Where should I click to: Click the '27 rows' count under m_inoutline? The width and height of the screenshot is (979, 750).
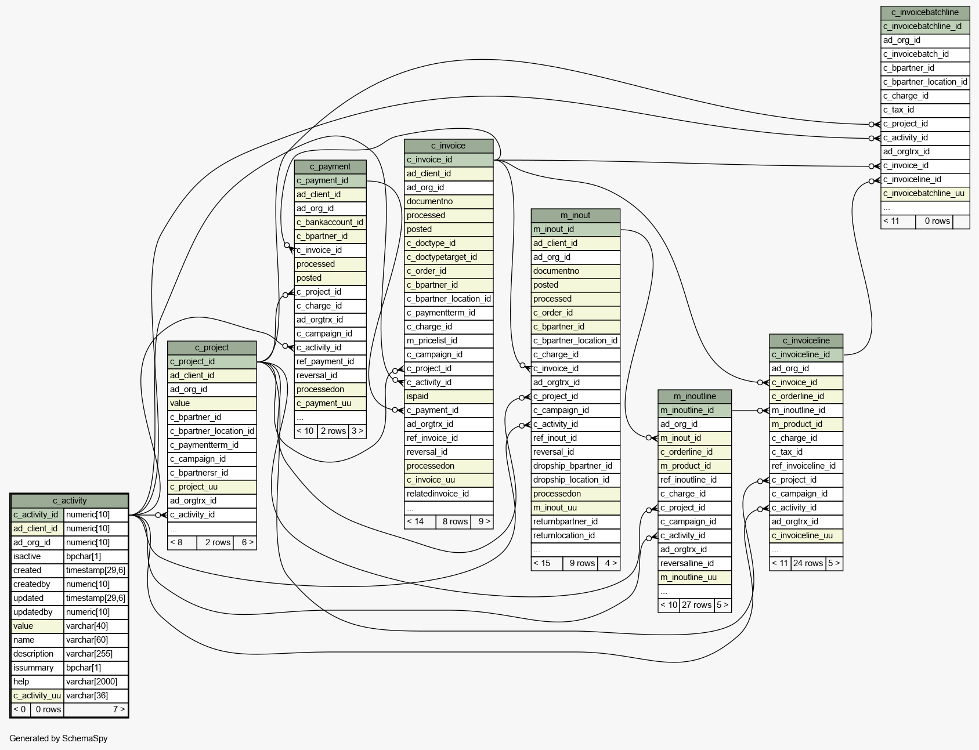pos(697,605)
